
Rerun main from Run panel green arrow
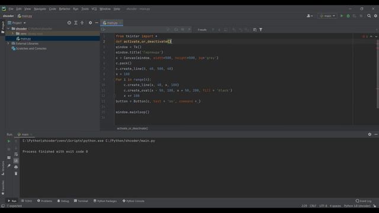(9, 141)
